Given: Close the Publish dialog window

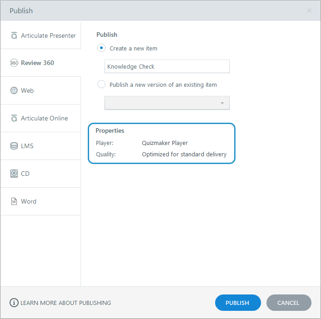Looking at the screenshot, I should [x=309, y=10].
